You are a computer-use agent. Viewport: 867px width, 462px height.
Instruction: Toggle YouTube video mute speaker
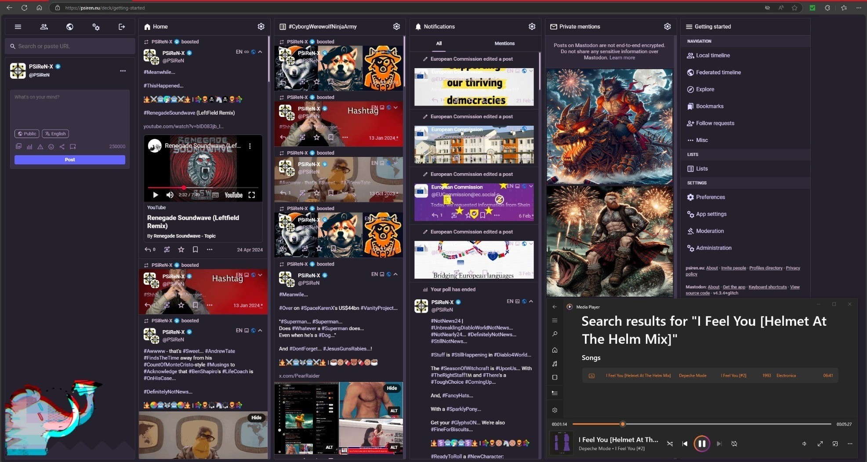170,195
